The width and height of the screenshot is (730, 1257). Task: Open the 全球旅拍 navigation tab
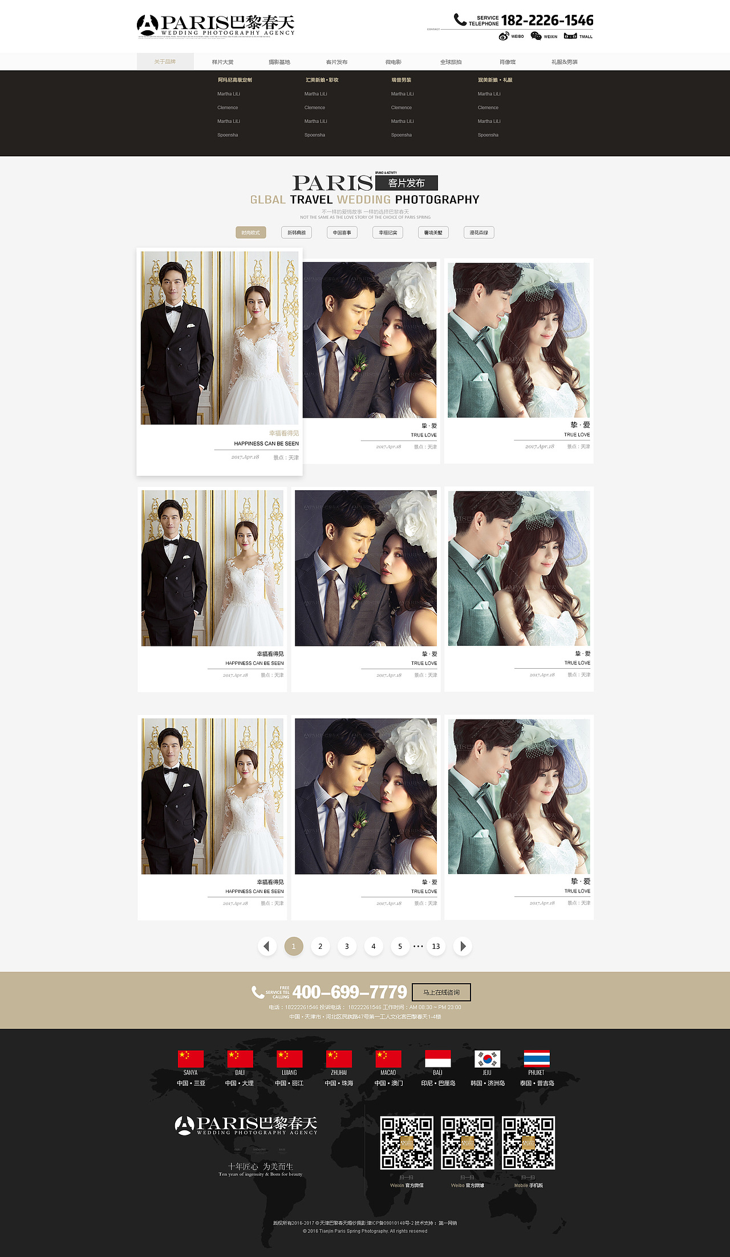[x=451, y=62]
